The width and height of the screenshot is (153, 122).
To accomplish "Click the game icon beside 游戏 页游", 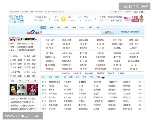I will 25,60.
